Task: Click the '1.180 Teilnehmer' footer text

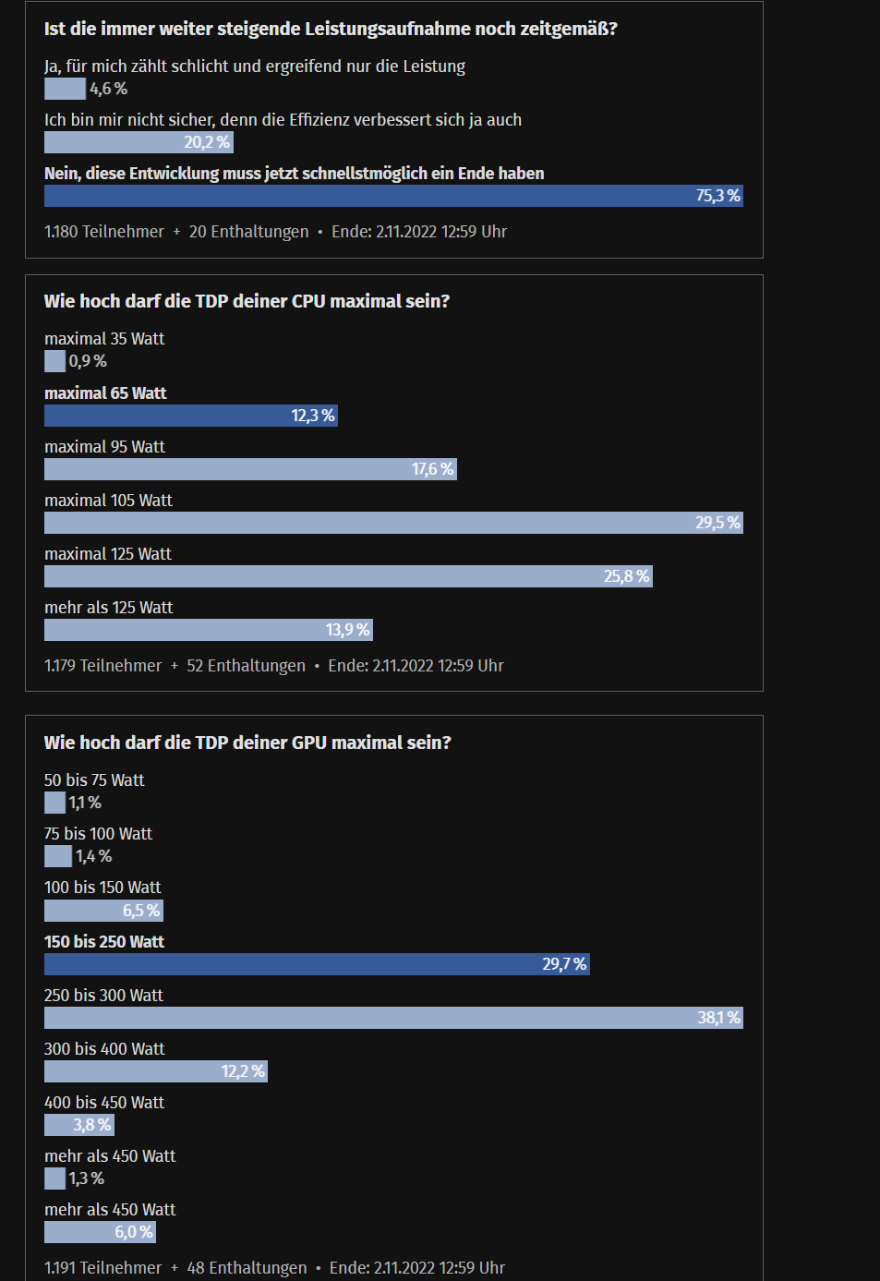Action: (x=104, y=232)
